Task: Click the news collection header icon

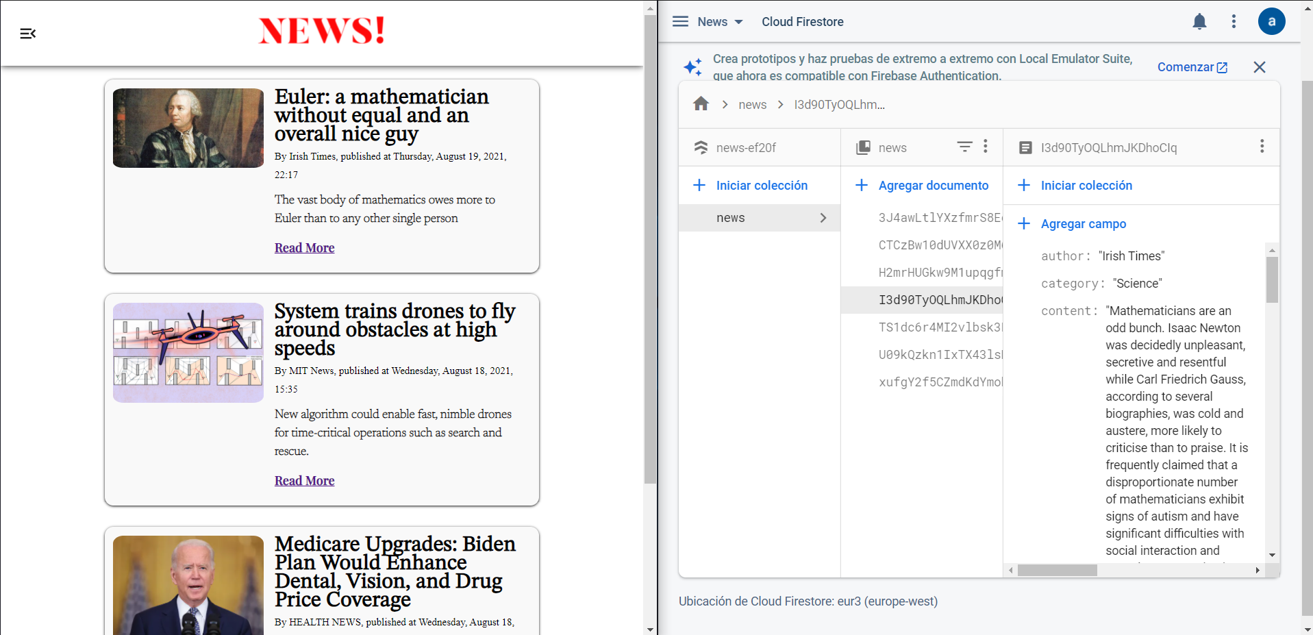Action: pos(863,147)
